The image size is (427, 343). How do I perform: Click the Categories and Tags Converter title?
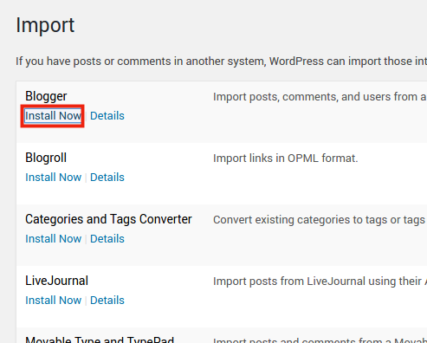[108, 219]
